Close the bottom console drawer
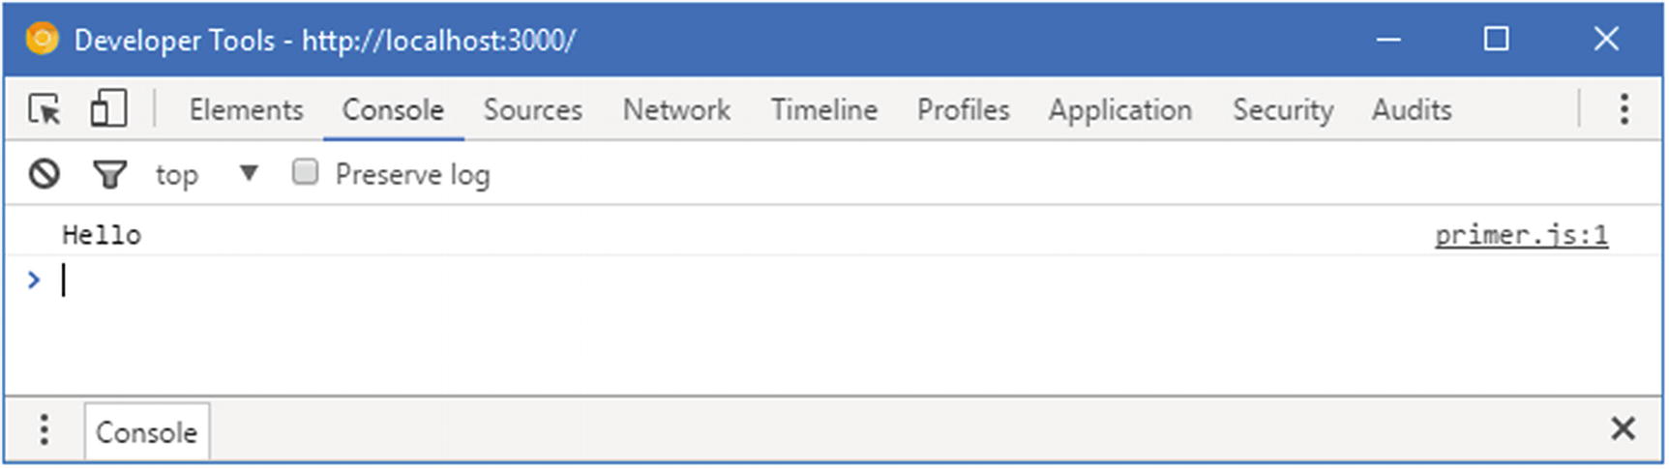Screen dimensions: 1669x469 pos(1623,428)
